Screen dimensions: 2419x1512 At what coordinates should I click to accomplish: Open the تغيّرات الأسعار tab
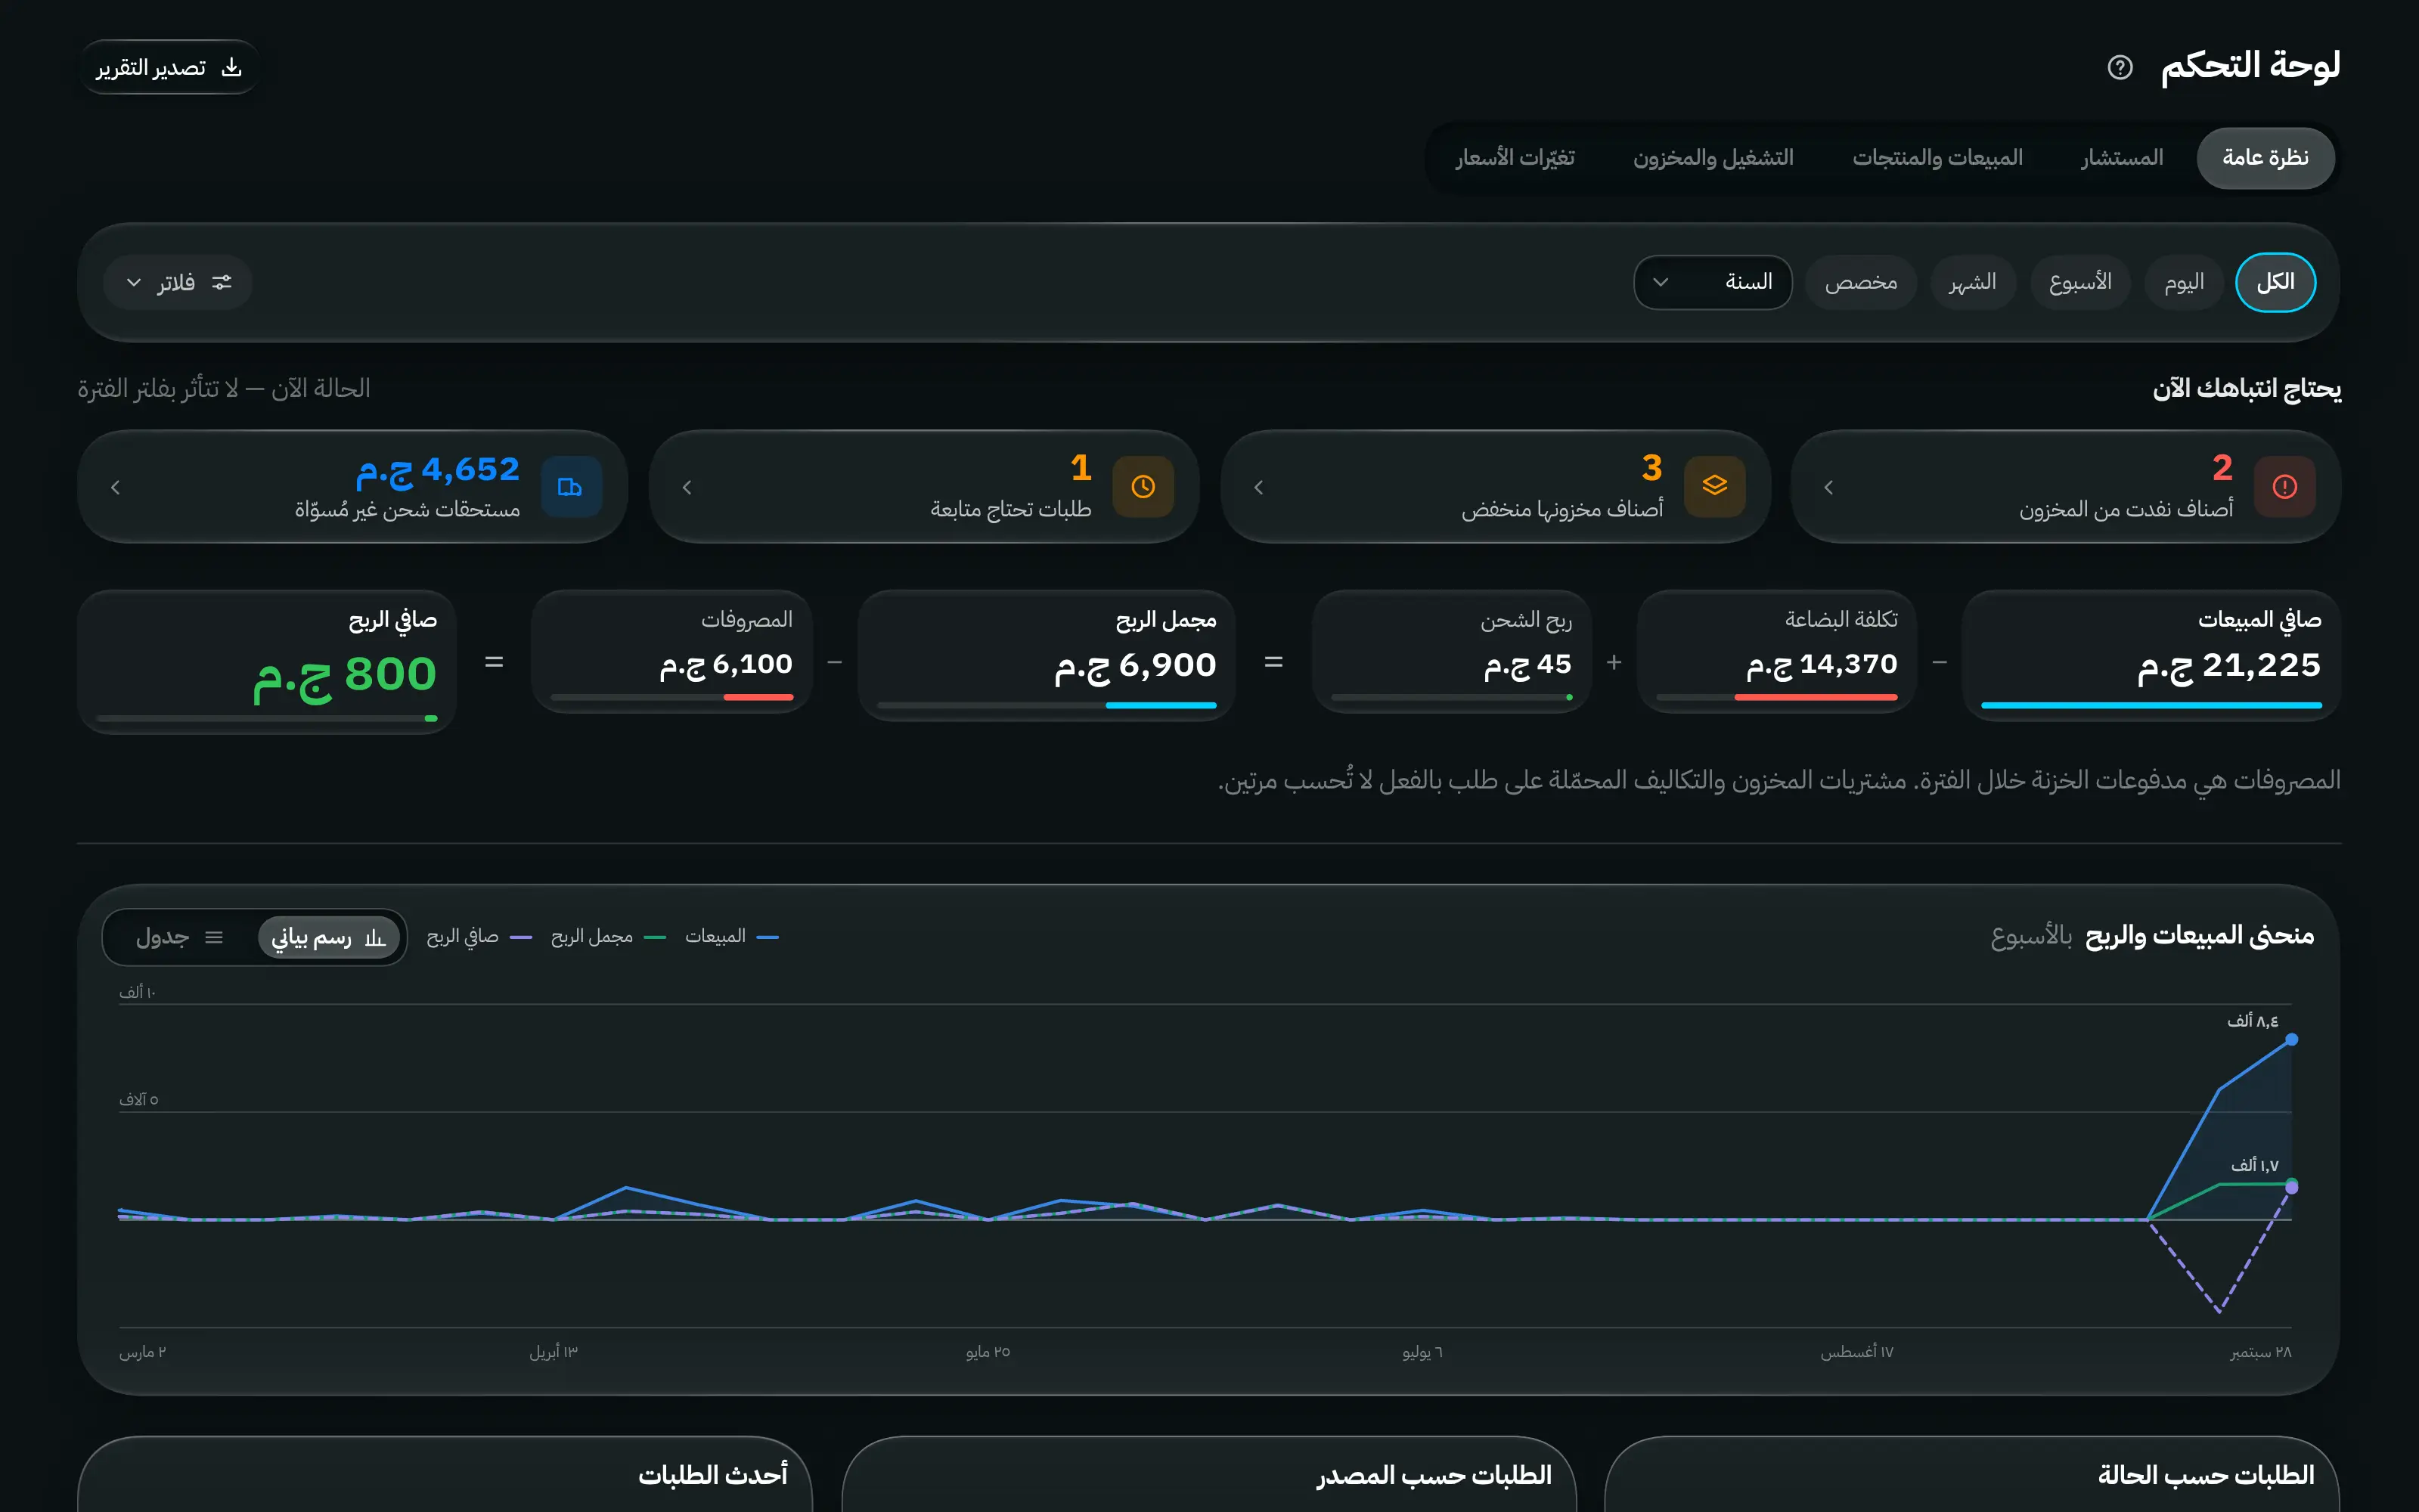coord(1515,158)
